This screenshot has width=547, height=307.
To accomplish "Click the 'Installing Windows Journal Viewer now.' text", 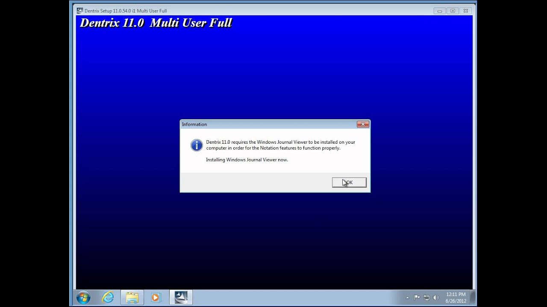I will (247, 160).
